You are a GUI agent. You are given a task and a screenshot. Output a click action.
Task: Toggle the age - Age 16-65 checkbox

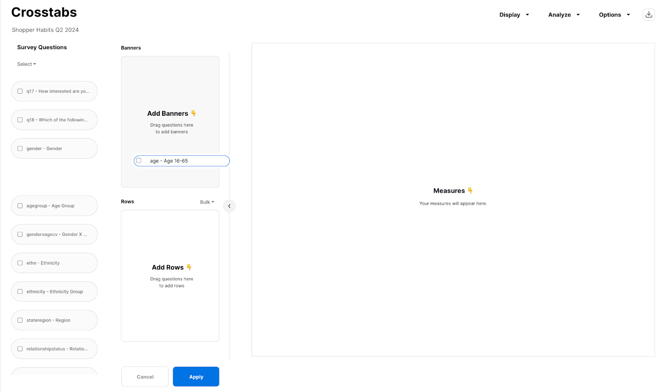[x=139, y=161]
